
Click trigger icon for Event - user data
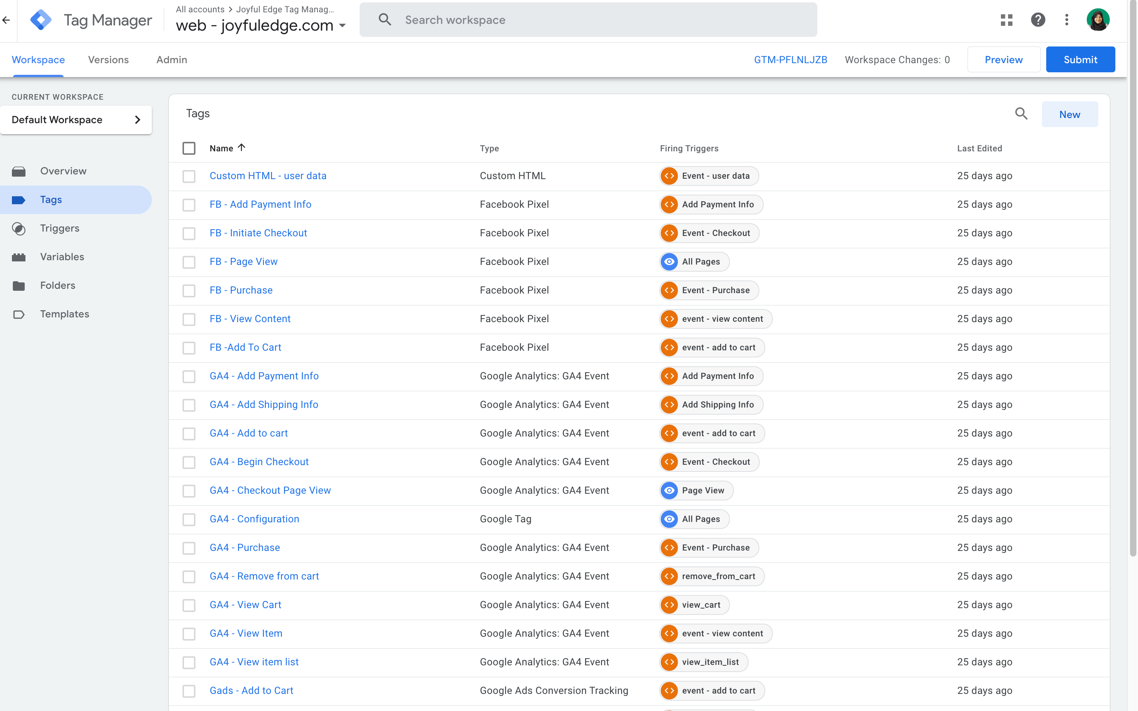pos(669,176)
